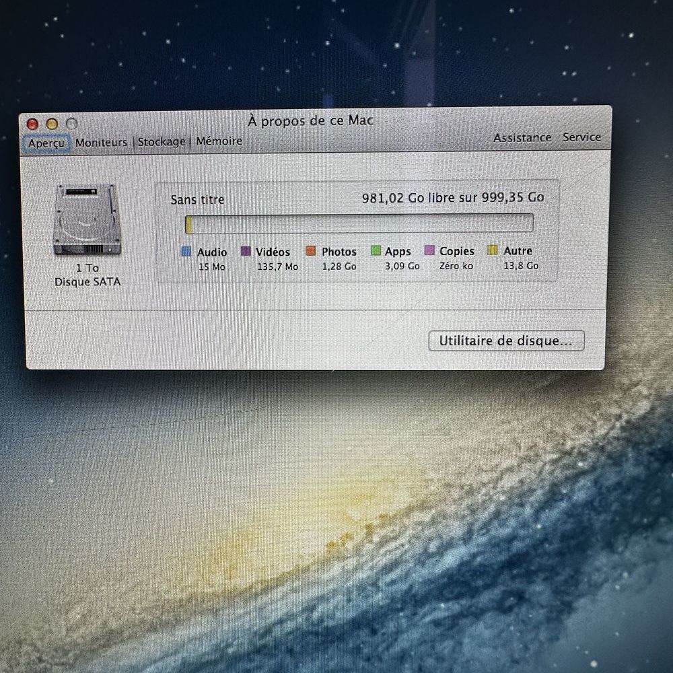Image resolution: width=673 pixels, height=673 pixels.
Task: Click the Vidéos legend label
Action: point(273,252)
